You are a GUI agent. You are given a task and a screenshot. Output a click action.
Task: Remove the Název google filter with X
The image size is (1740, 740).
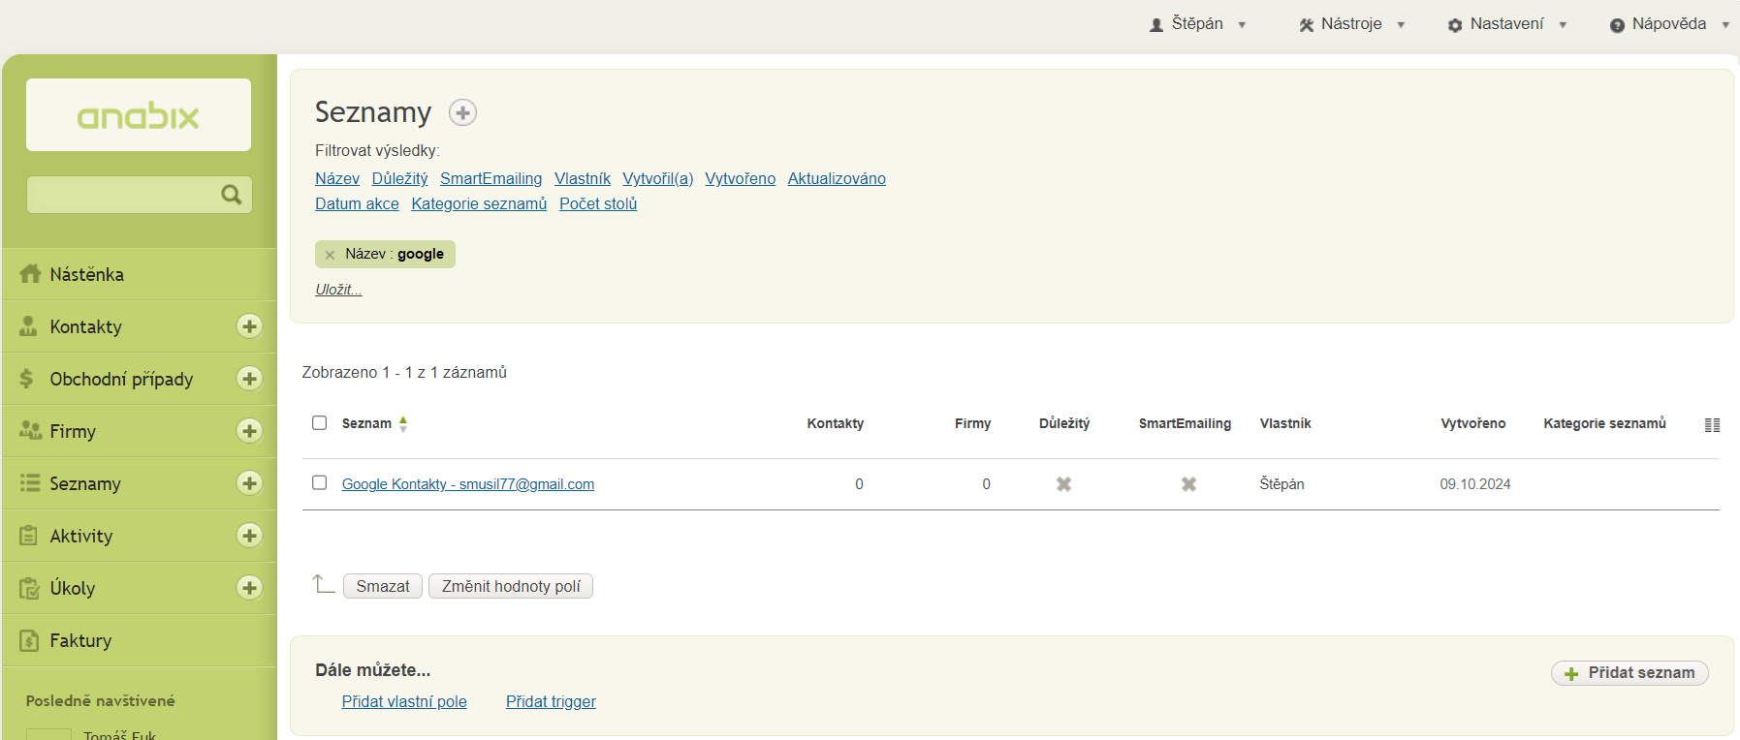330,255
